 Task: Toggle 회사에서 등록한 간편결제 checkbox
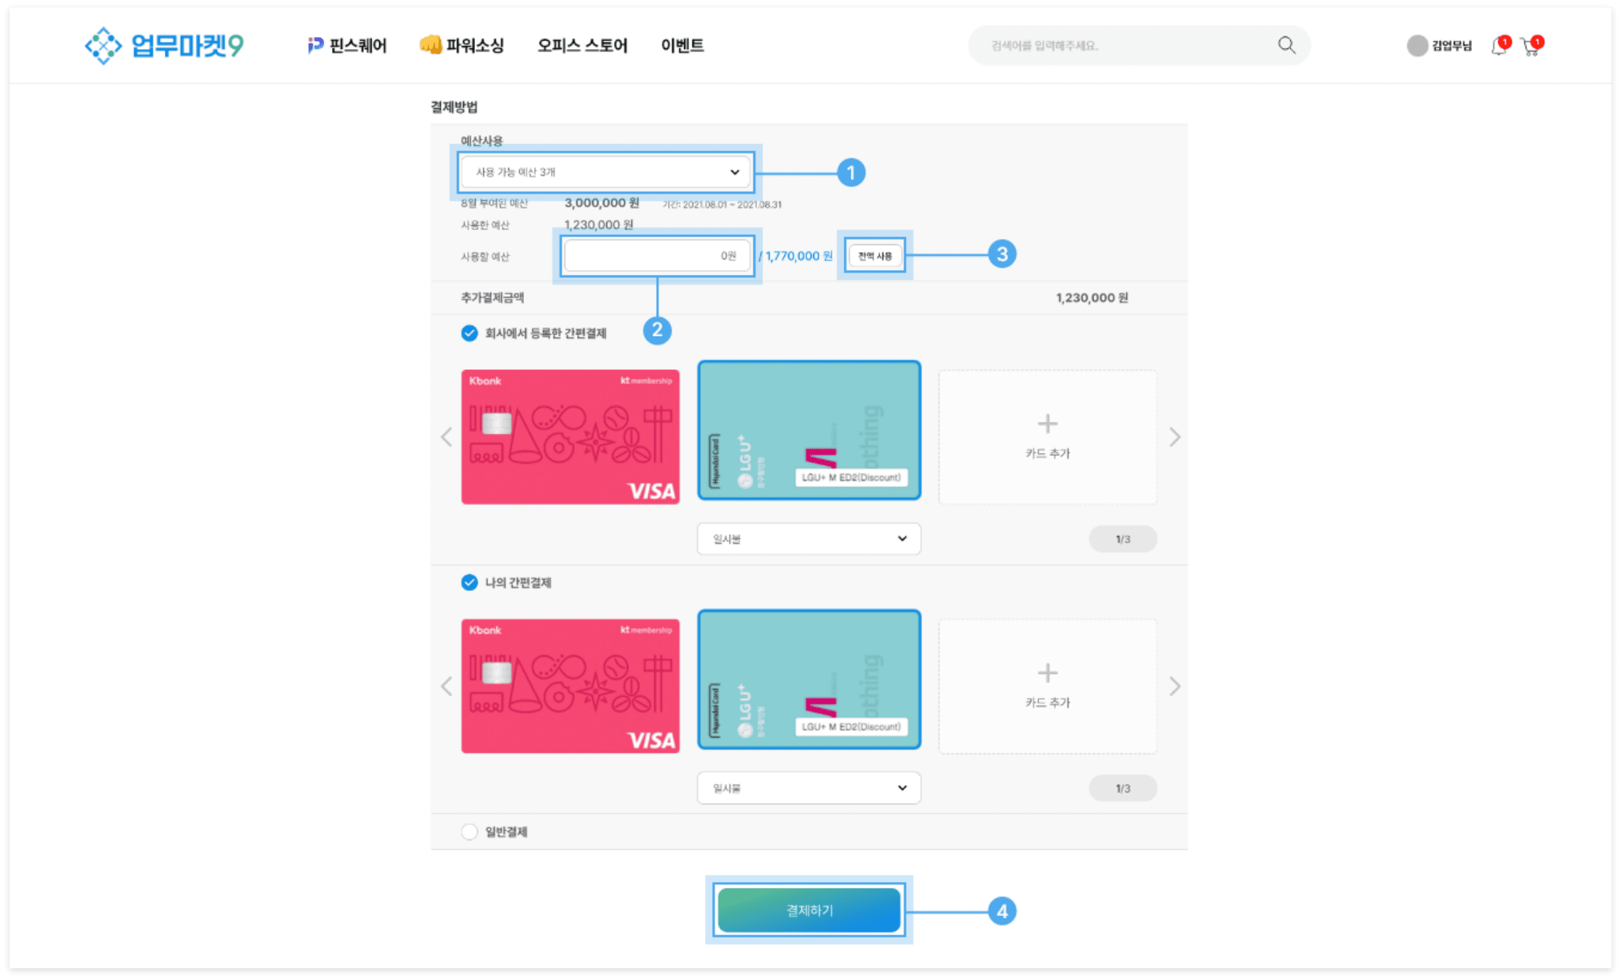469,333
